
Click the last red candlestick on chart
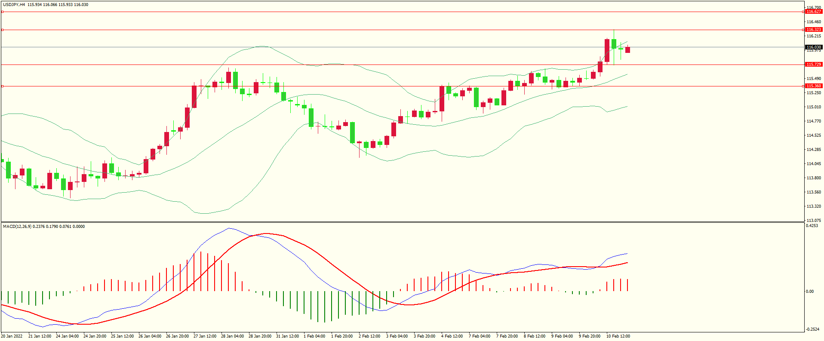coord(627,50)
